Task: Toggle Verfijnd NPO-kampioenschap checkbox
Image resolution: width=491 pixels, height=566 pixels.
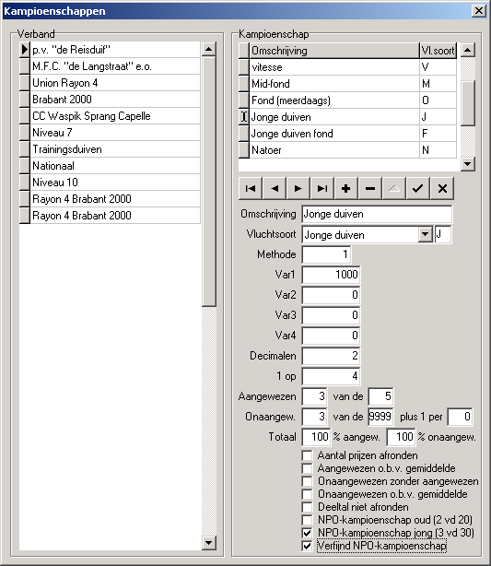Action: (307, 546)
